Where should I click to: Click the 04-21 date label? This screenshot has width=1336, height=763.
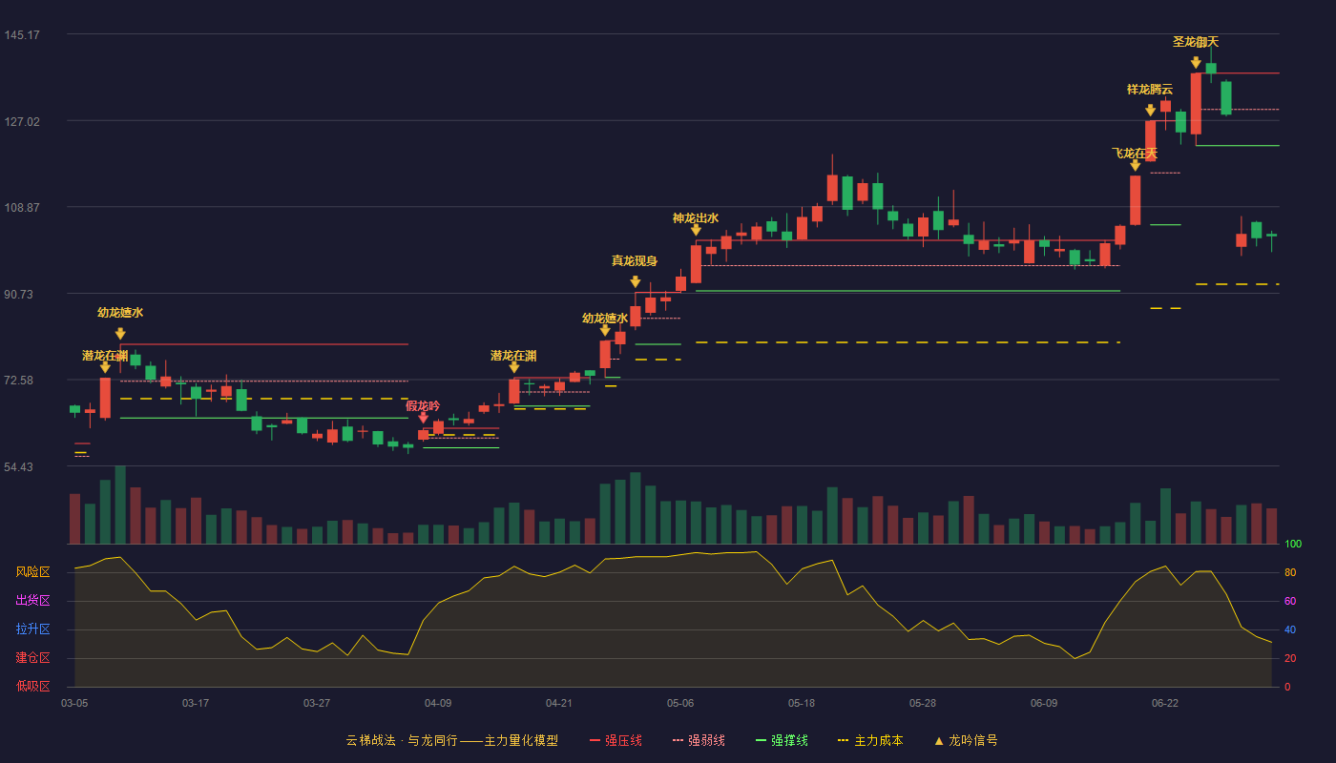[x=559, y=703]
